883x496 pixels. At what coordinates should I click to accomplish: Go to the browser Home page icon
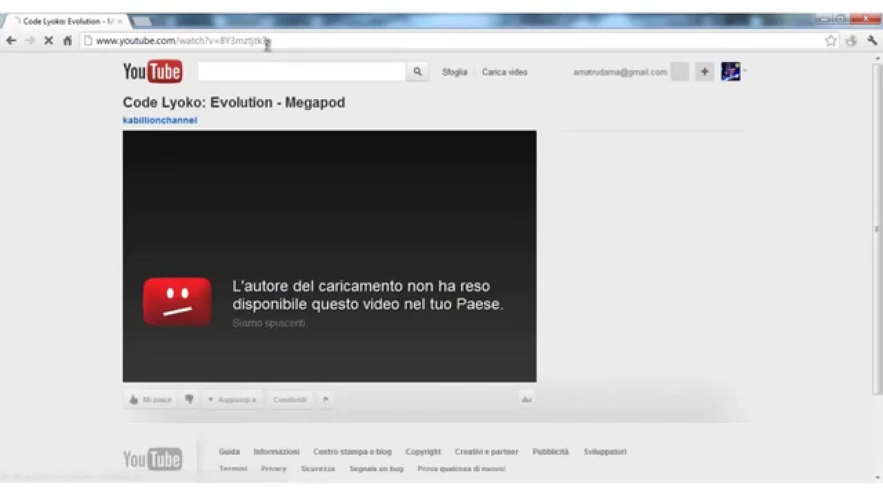coord(68,41)
